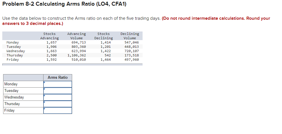This screenshot has height=134, width=282.
Task: Click Wednesday stocks declining value 1,422
Action: (x=106, y=51)
